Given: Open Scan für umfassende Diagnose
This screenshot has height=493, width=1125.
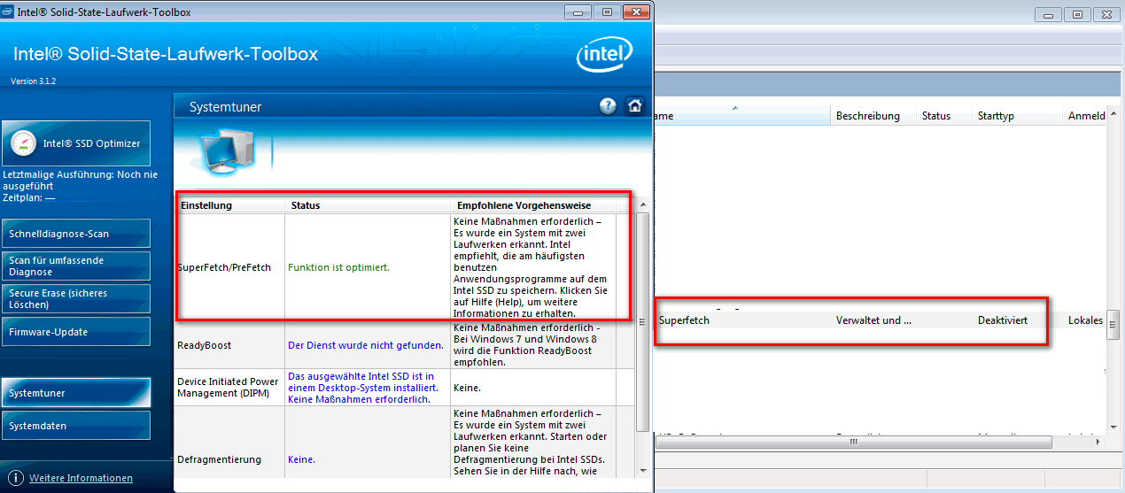Looking at the screenshot, I should 75,266.
